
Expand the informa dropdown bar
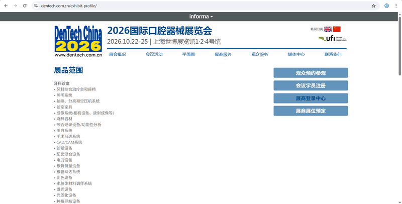coord(201,17)
